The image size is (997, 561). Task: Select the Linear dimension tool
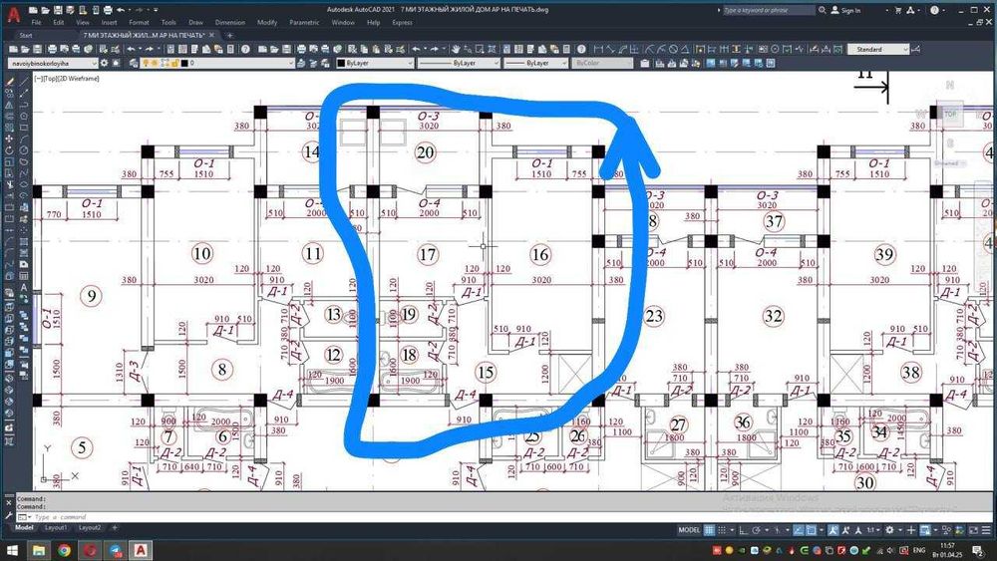598,49
